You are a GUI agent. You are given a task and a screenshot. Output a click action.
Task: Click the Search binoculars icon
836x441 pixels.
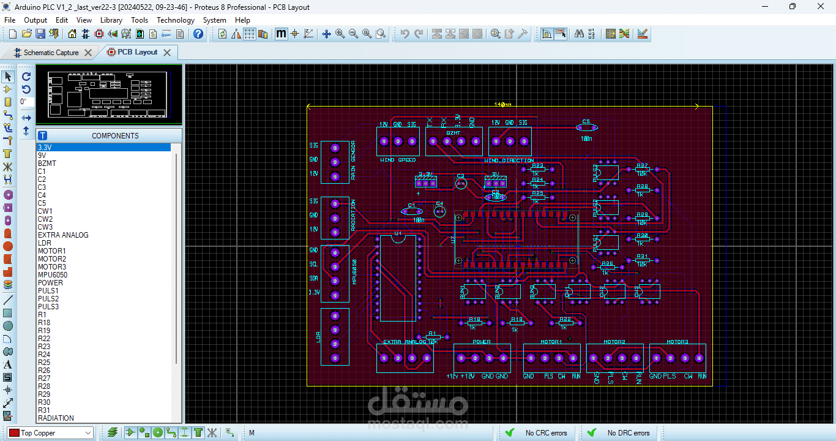click(x=579, y=34)
